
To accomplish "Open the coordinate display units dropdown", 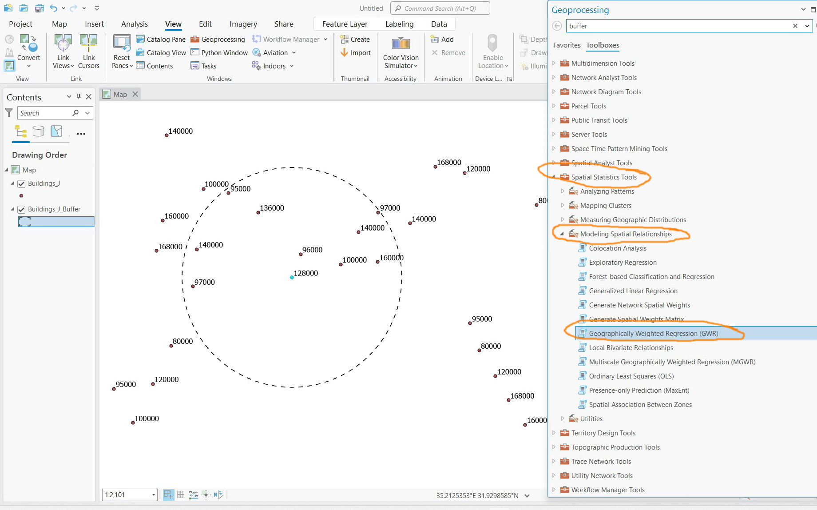I will point(527,495).
